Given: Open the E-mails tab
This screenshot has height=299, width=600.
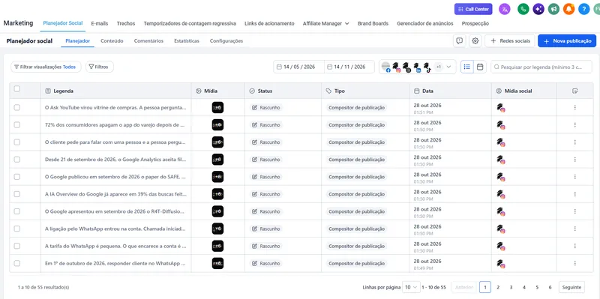Looking at the screenshot, I should 100,23.
